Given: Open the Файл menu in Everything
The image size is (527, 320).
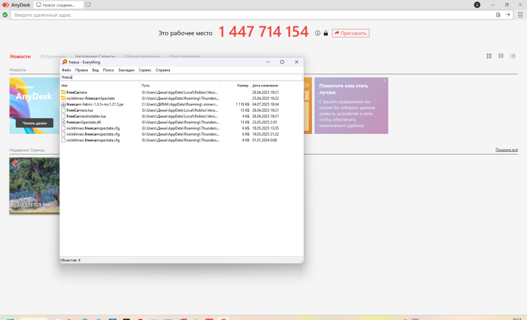Looking at the screenshot, I should tap(66, 70).
